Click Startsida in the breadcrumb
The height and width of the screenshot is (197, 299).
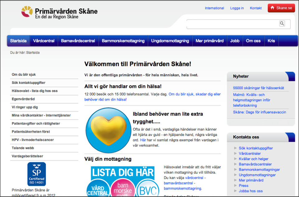33,52
